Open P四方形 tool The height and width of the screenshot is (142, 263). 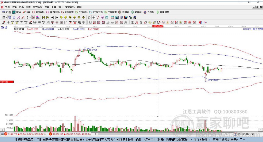tap(38, 12)
